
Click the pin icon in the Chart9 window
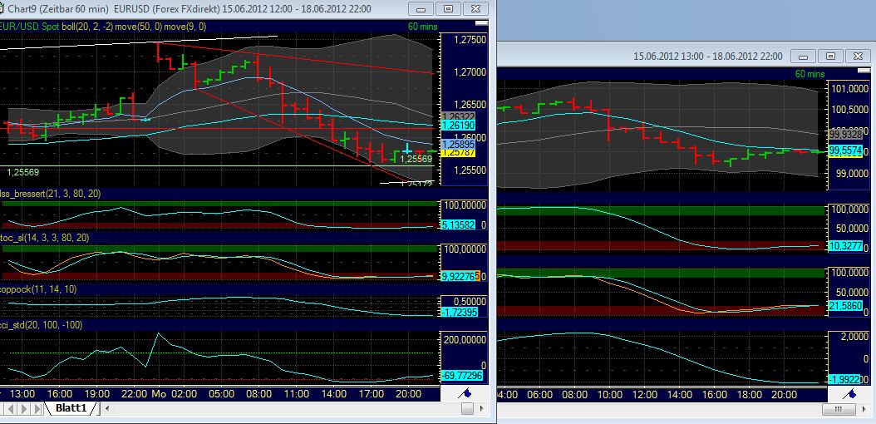click(465, 393)
